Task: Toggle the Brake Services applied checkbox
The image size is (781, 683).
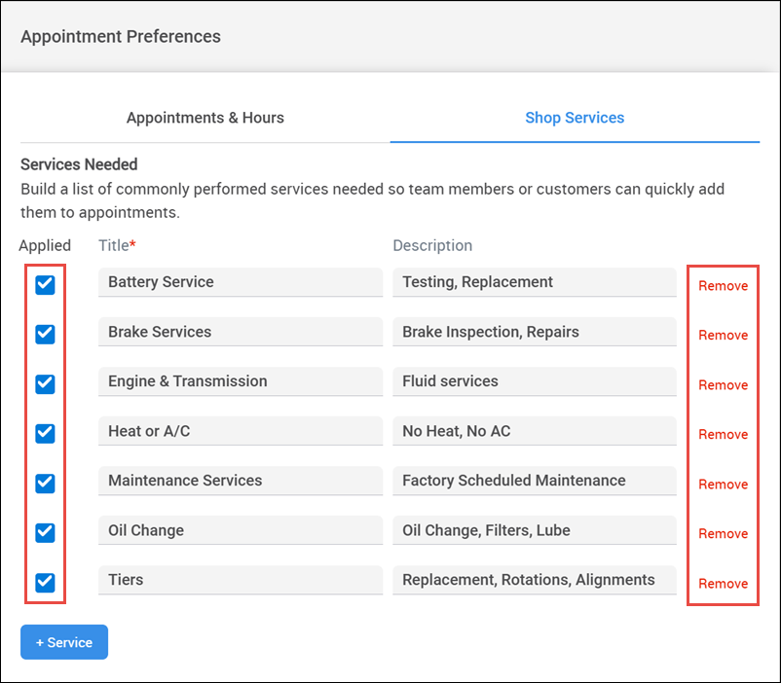Action: click(x=45, y=334)
